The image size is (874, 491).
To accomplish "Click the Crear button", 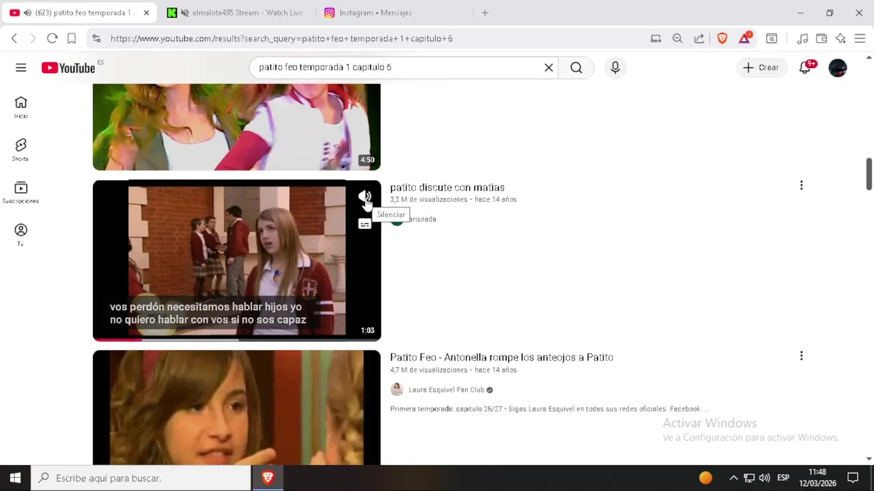I will 761,68.
